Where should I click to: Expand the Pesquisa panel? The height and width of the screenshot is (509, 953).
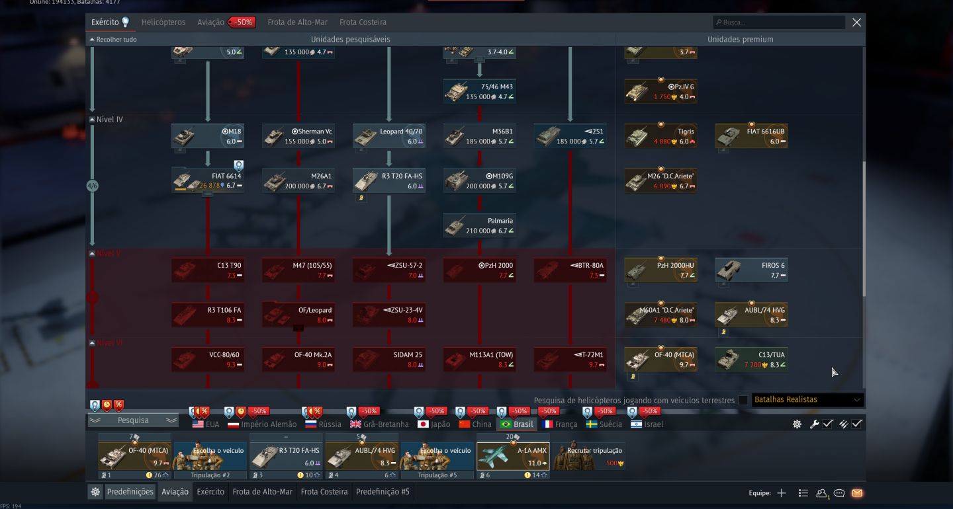pos(134,420)
